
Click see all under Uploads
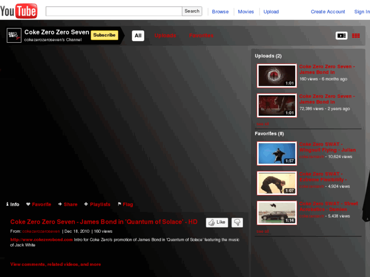pos(263,124)
